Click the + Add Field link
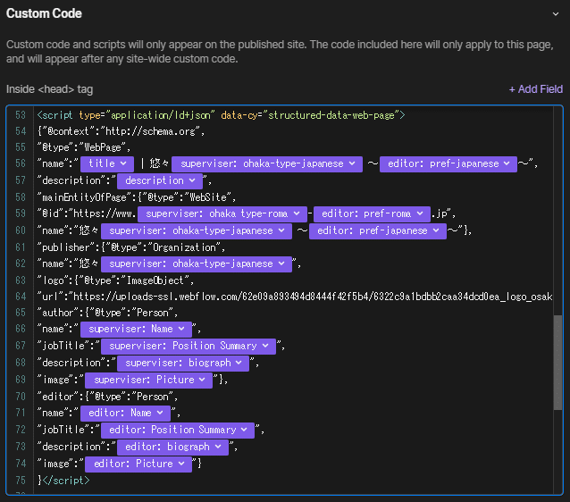570x502 pixels. click(x=535, y=89)
